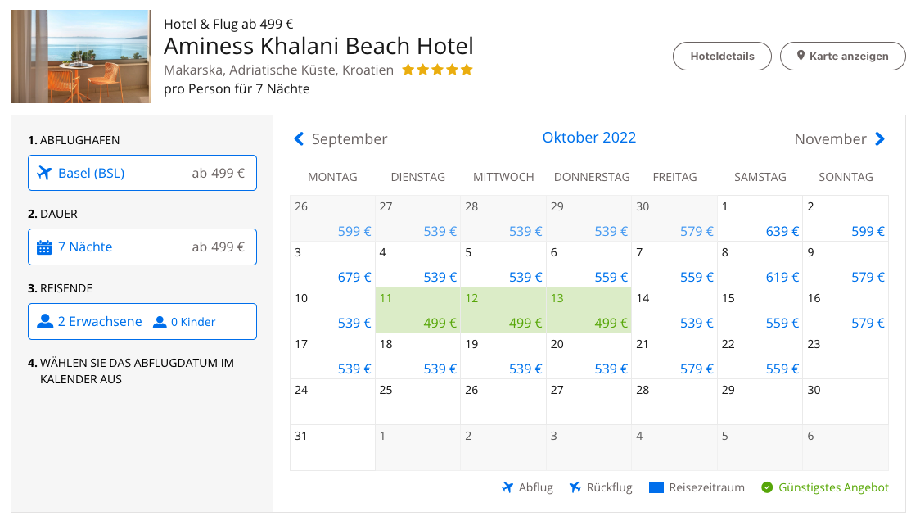Click the map pin icon in Karte anzeigen
The height and width of the screenshot is (525, 911).
[800, 57]
